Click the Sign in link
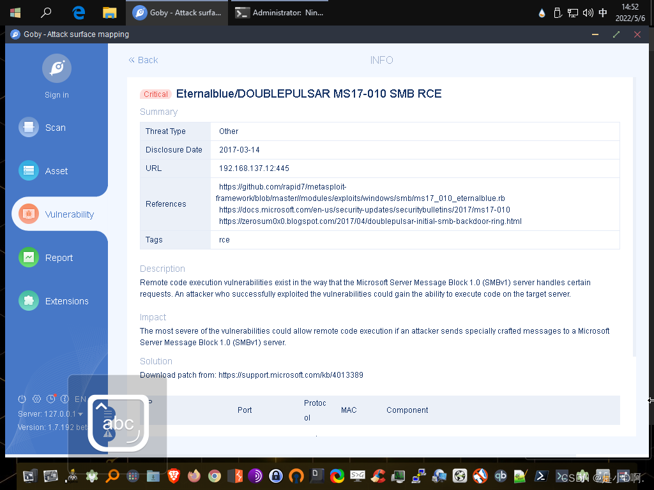The height and width of the screenshot is (490, 654). click(57, 95)
